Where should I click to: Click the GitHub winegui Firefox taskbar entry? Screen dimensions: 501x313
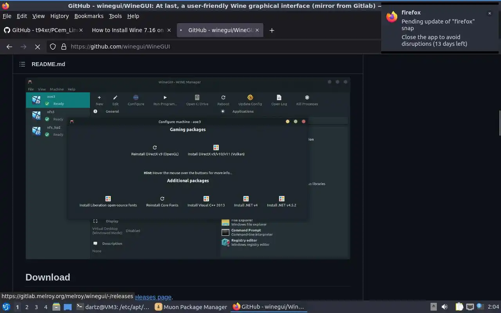269,307
